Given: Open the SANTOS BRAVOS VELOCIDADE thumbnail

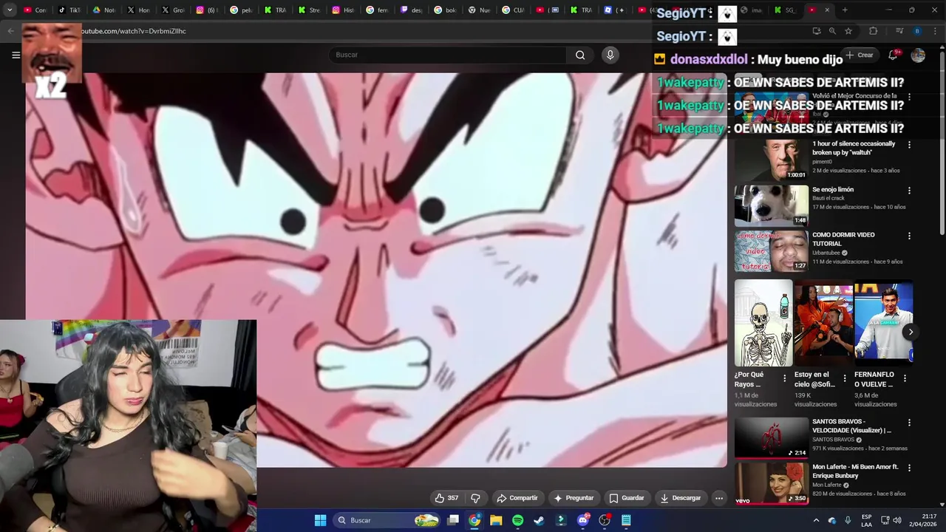Looking at the screenshot, I should click(771, 437).
